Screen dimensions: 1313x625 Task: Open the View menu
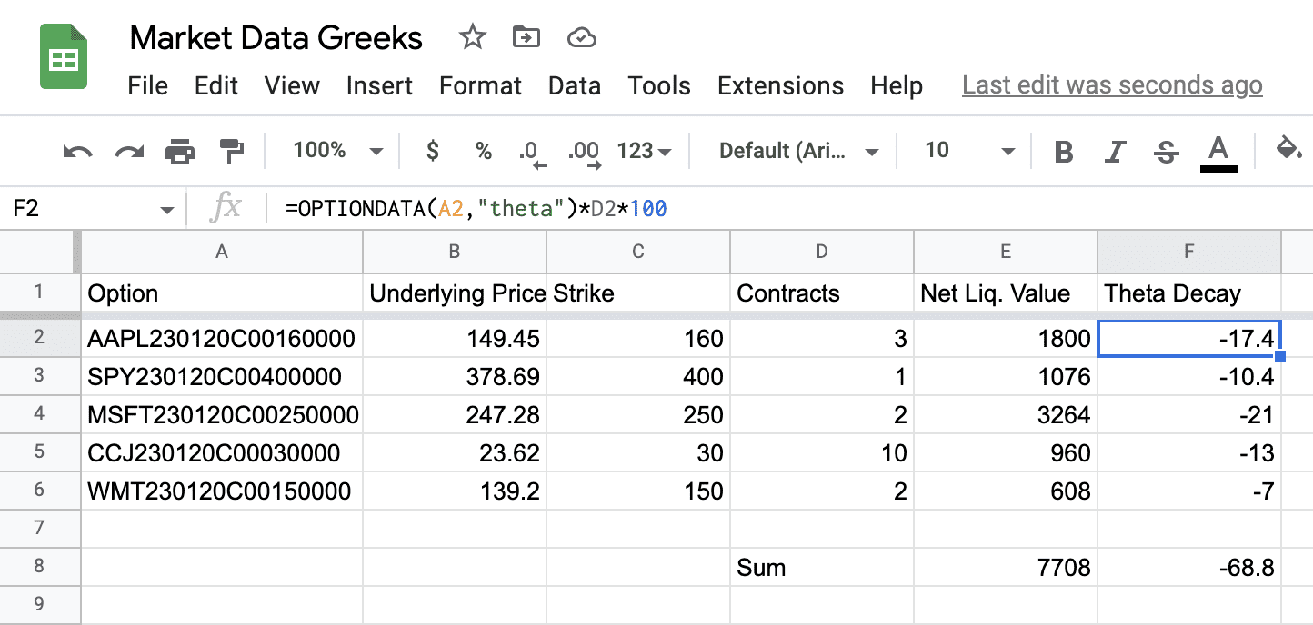(x=292, y=86)
